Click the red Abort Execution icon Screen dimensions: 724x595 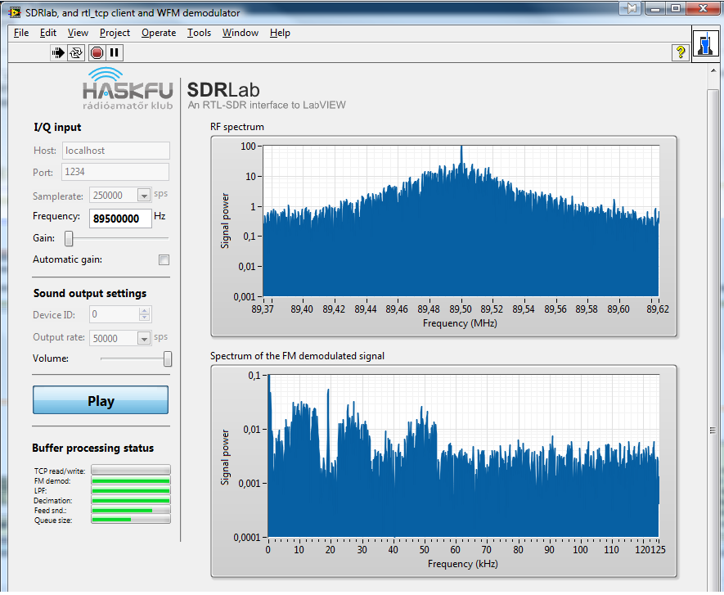click(97, 52)
